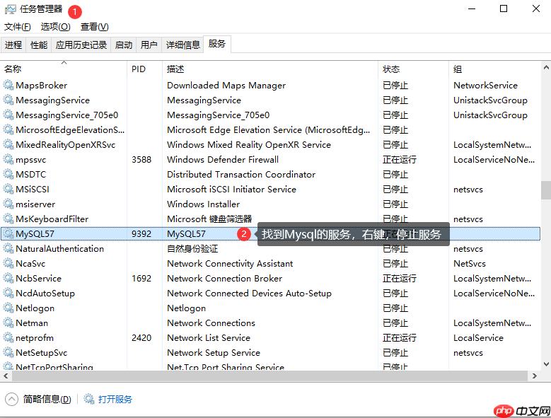Click the horizontal scrollbar left arrow
Image resolution: width=551 pixels, height=418 pixels.
[x=6, y=376]
